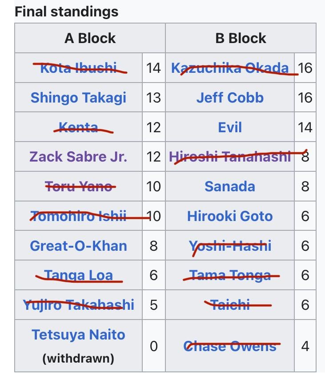325x379 pixels.
Task: Open the Tomohiro Ishii link
Action: click(78, 216)
